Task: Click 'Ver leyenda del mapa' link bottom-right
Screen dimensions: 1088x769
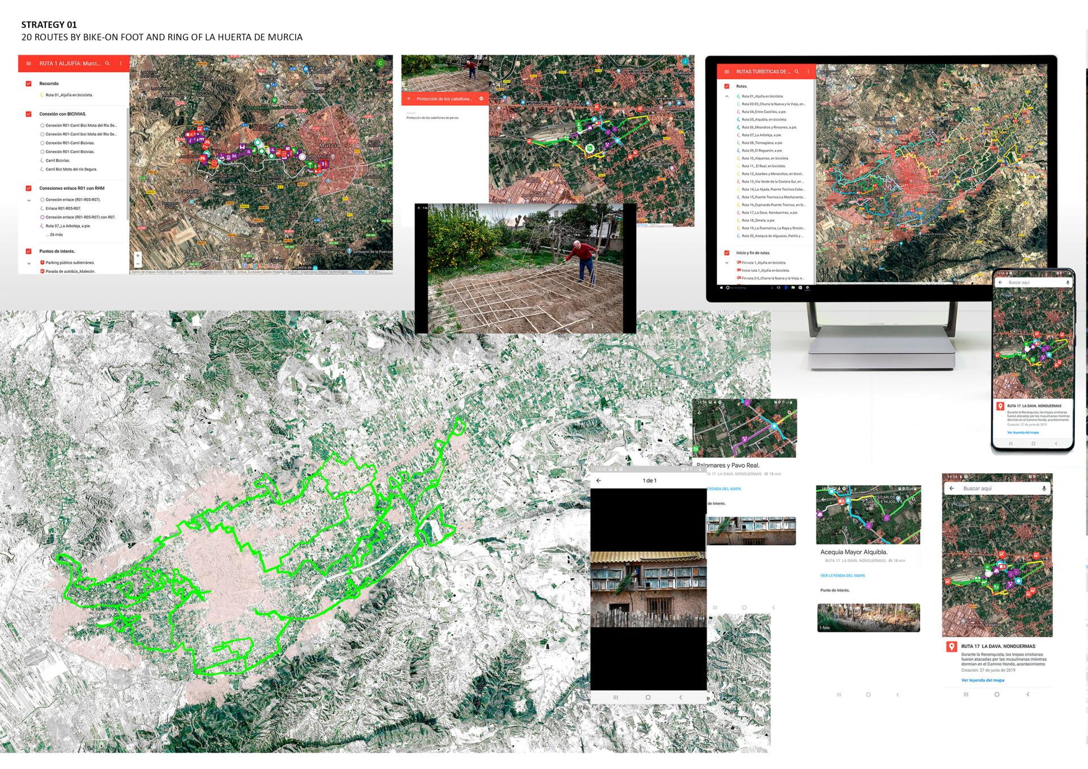Action: pyautogui.click(x=983, y=680)
